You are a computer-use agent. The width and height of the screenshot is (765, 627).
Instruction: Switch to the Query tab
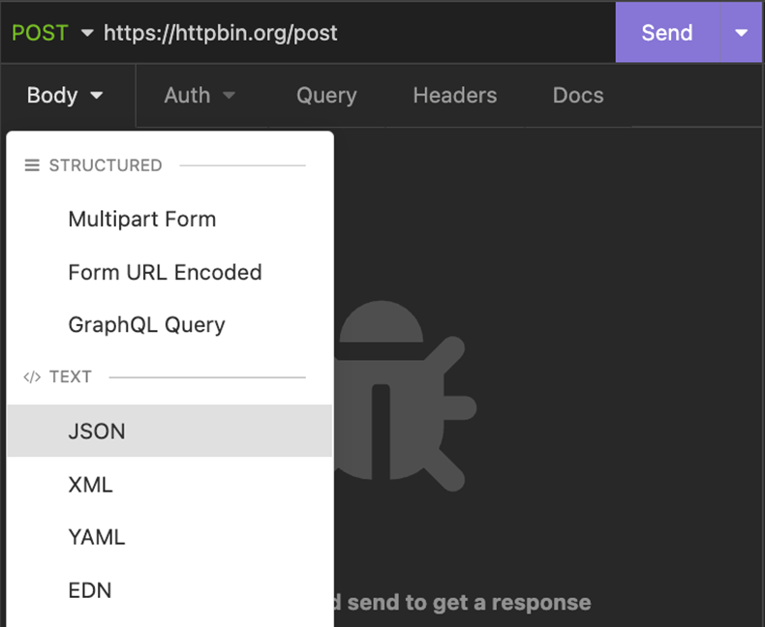[326, 95]
